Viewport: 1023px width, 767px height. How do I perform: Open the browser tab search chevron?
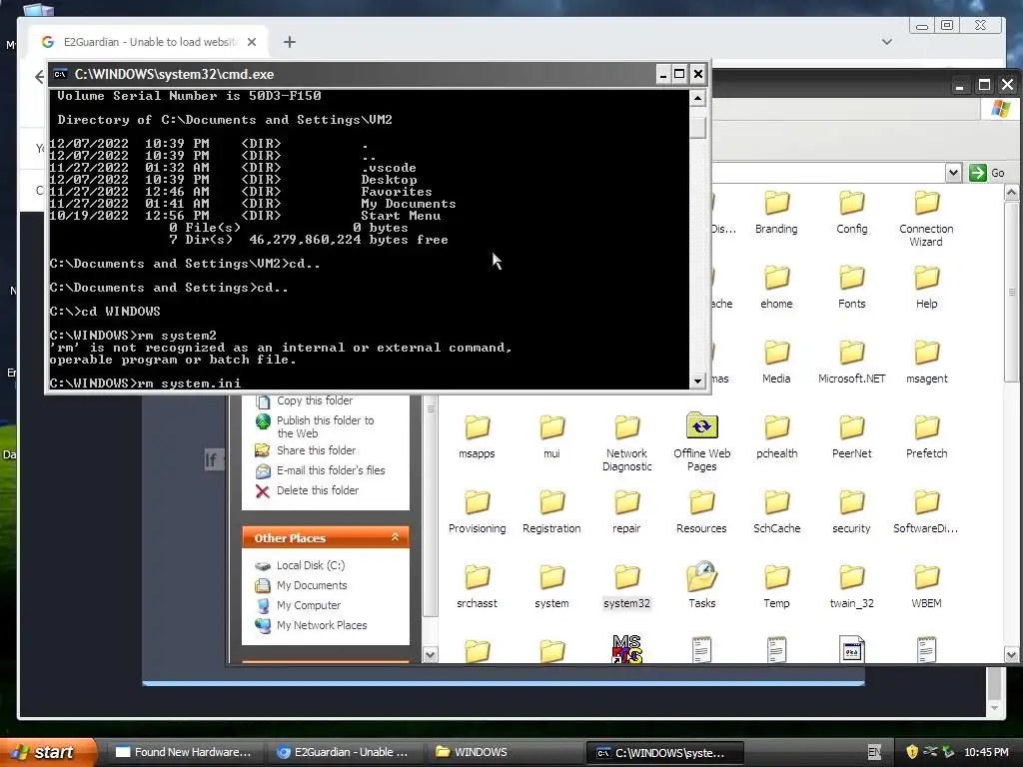[887, 42]
